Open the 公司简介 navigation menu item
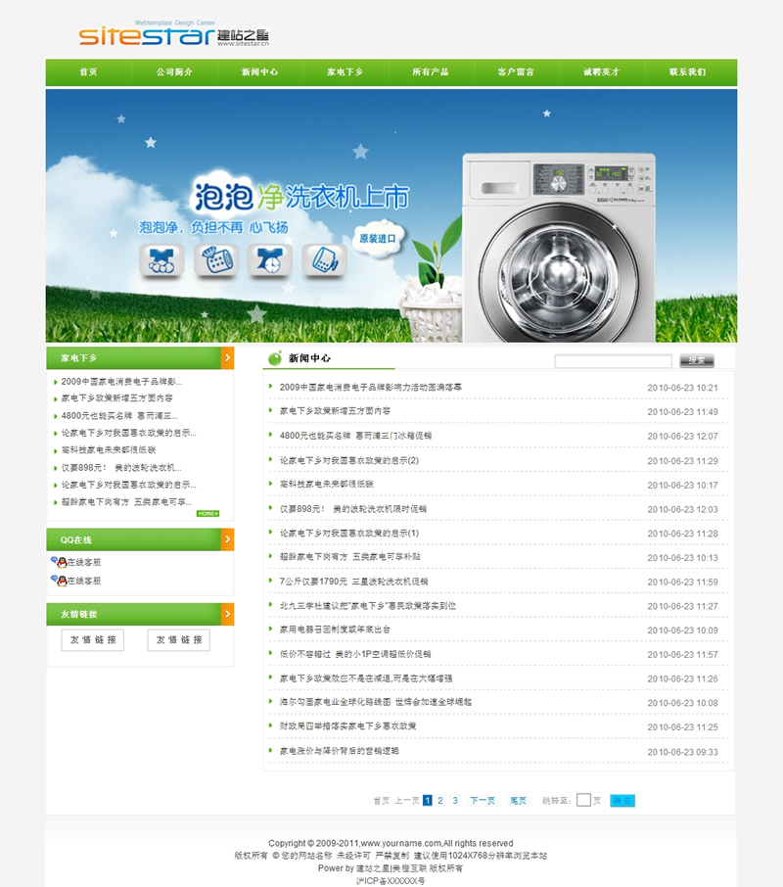The width and height of the screenshot is (783, 887). (x=174, y=72)
